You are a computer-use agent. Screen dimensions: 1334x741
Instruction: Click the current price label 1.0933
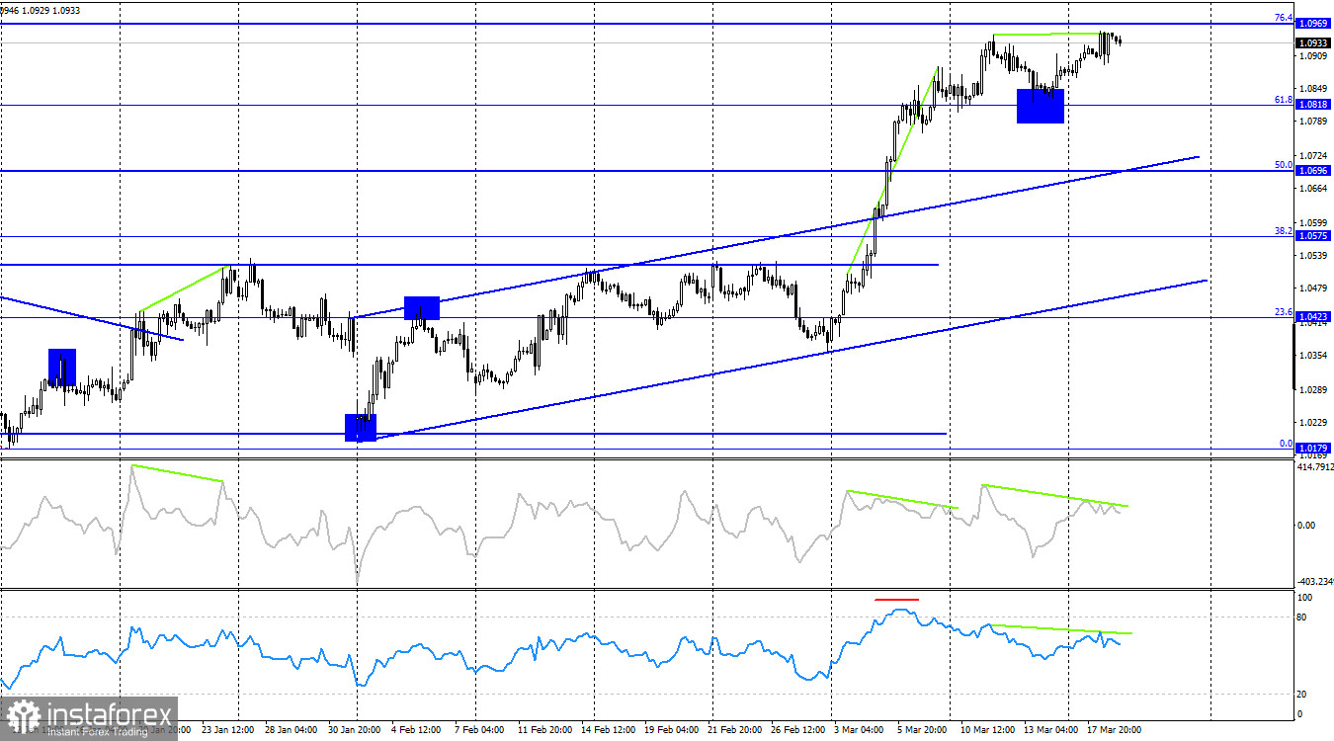[1313, 43]
